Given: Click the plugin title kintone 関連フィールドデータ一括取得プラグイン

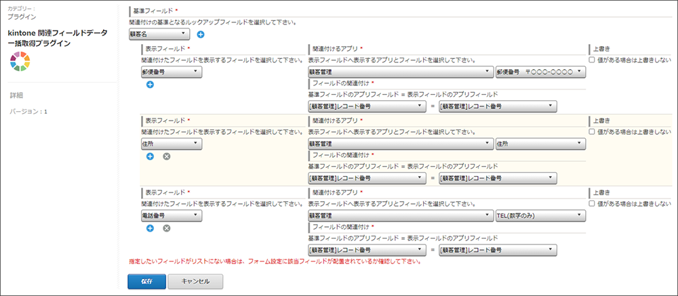Looking at the screenshot, I should 57,39.
